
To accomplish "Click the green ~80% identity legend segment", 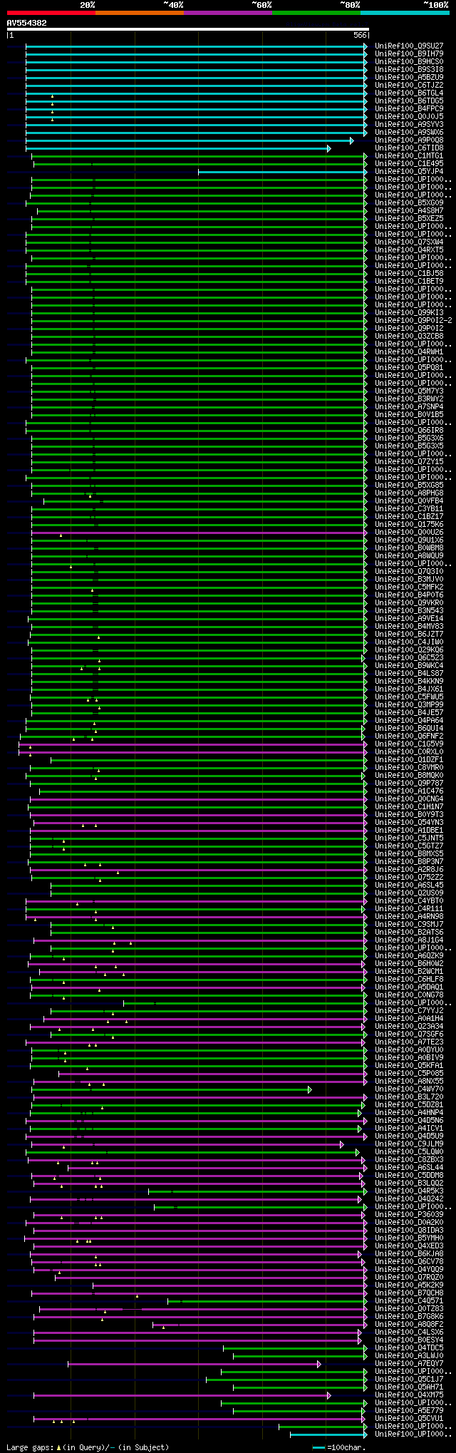I will point(316,13).
